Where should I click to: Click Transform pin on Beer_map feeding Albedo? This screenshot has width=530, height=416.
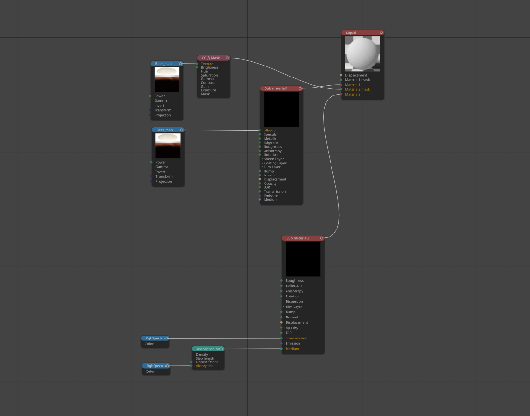tap(151, 177)
